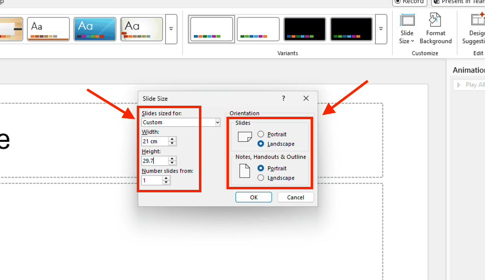Image resolution: width=485 pixels, height=280 pixels.
Task: Select Landscape orientation for Slides
Action: pos(261,144)
